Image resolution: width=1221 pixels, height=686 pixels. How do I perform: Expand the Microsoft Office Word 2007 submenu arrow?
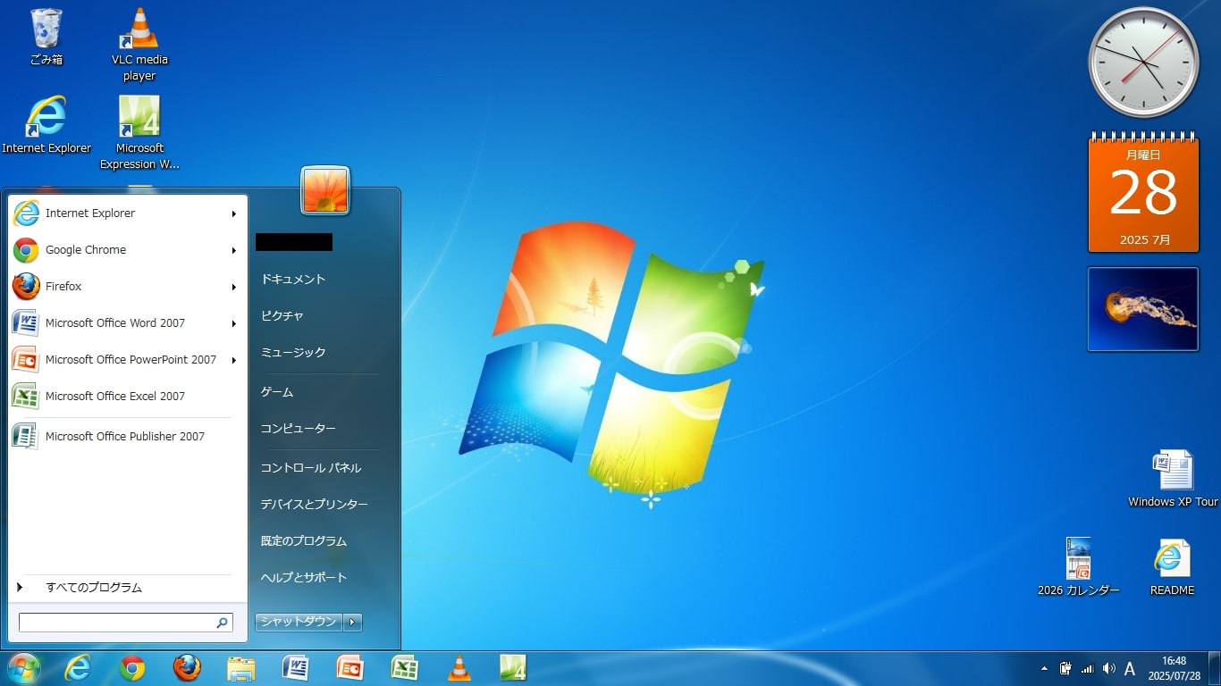[234, 323]
